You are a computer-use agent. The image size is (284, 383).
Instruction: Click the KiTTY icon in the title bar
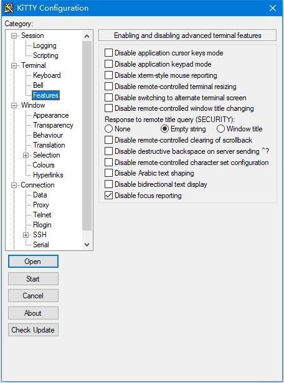pos(9,8)
